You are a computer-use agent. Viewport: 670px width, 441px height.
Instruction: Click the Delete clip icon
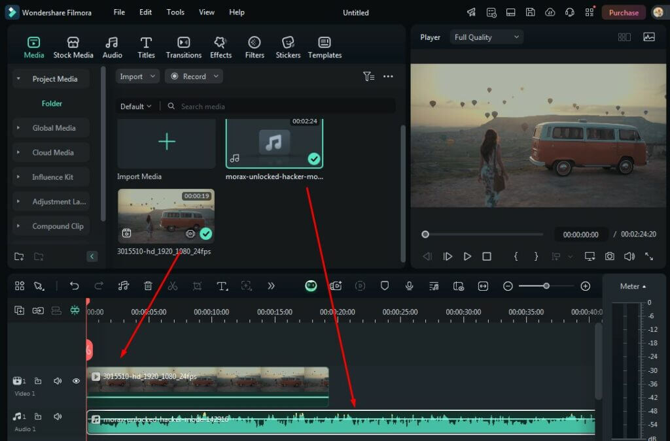coord(148,286)
